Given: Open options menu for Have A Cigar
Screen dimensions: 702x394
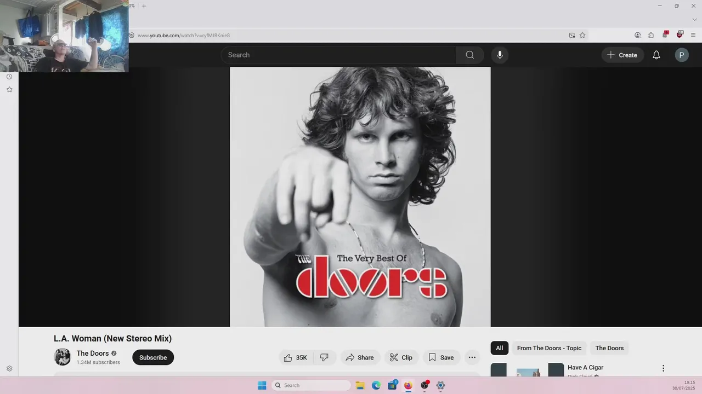Looking at the screenshot, I should pyautogui.click(x=663, y=368).
